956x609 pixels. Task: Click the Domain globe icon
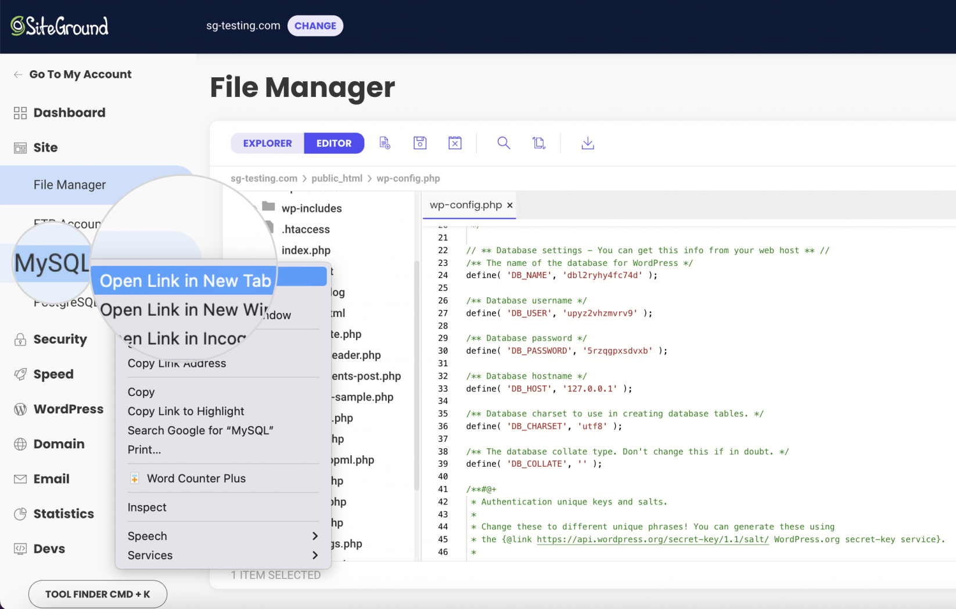click(x=20, y=444)
